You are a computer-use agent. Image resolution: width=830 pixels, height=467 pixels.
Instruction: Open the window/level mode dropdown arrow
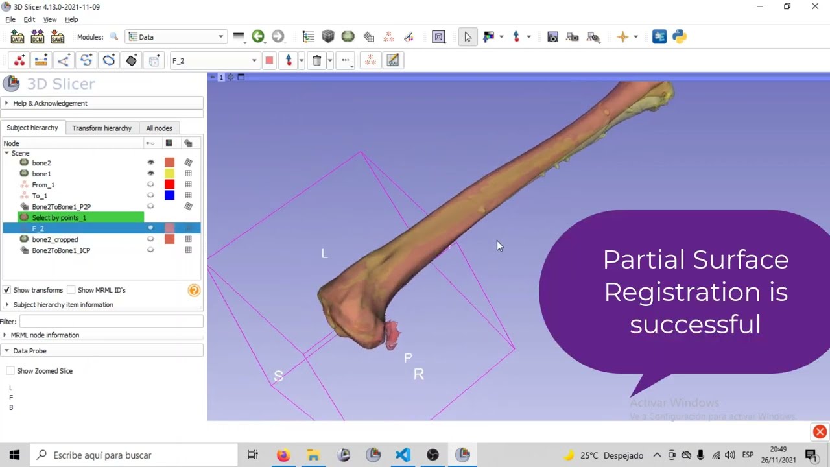501,37
